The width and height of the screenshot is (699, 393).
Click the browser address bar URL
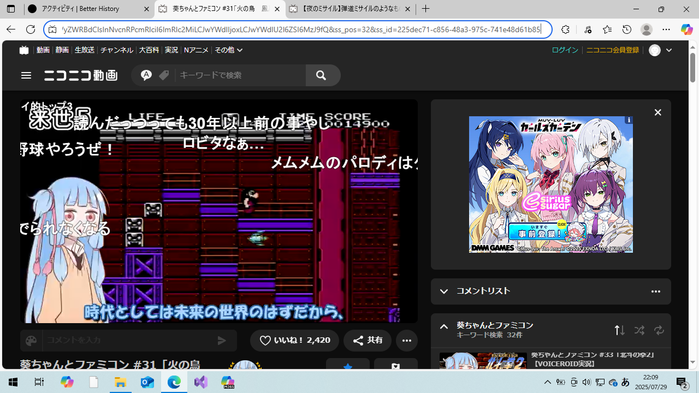click(301, 29)
